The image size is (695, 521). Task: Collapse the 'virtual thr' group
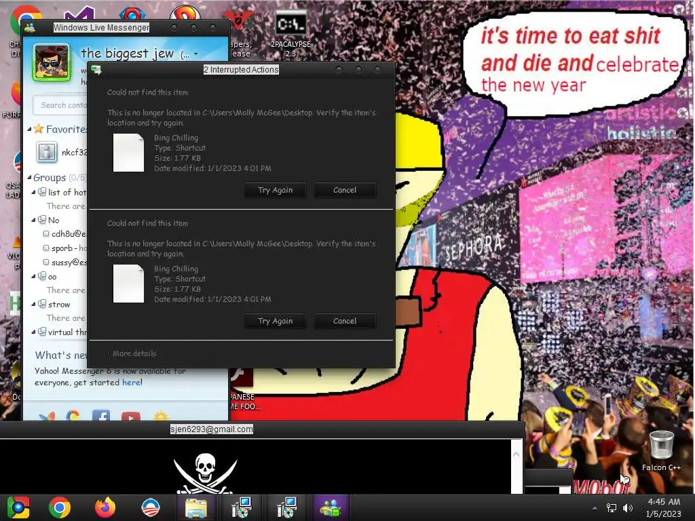click(x=33, y=332)
